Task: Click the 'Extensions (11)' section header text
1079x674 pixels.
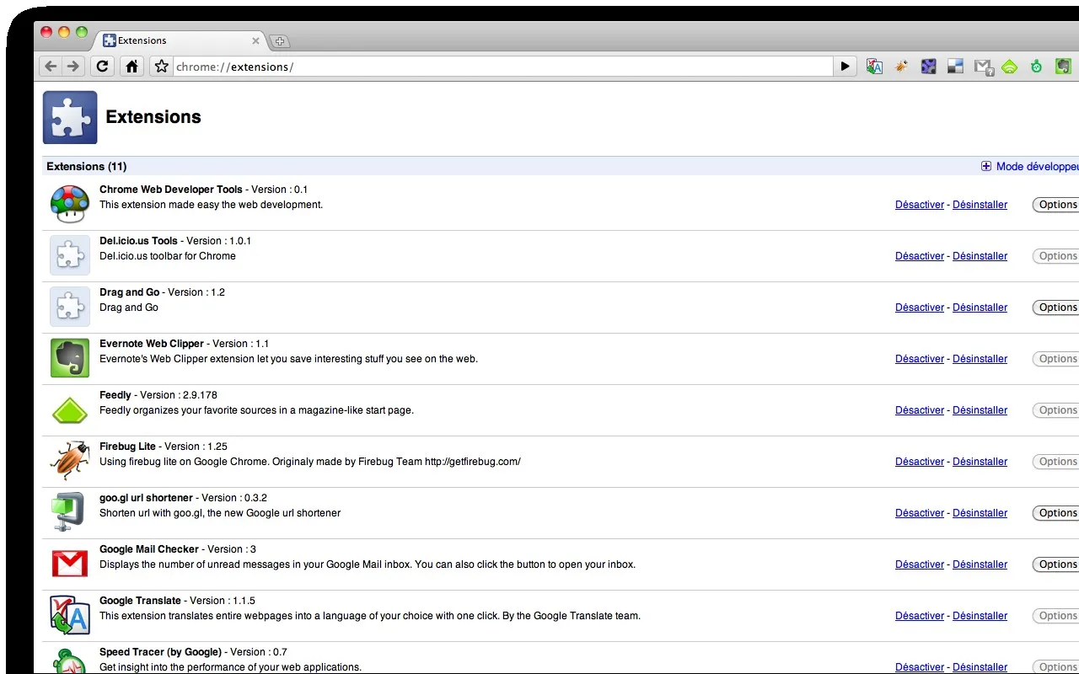Action: [87, 166]
